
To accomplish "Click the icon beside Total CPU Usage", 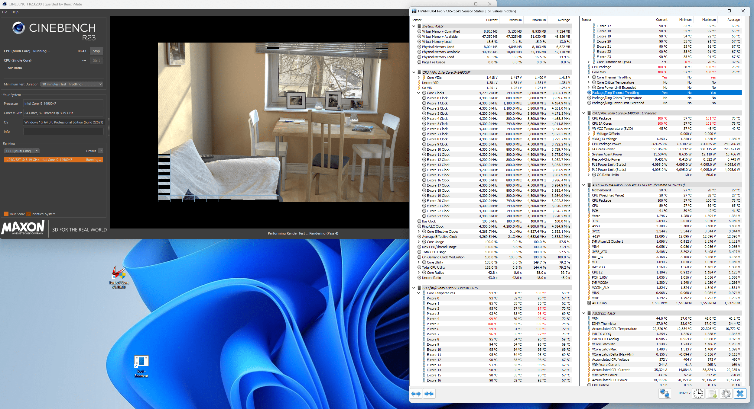I will point(419,252).
